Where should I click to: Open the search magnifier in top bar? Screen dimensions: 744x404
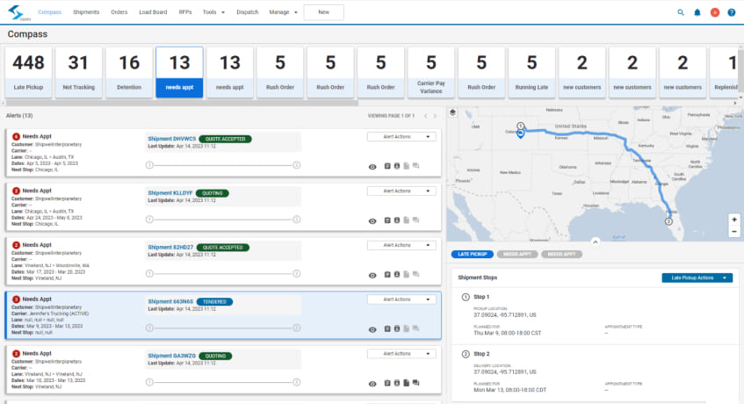[x=681, y=12]
